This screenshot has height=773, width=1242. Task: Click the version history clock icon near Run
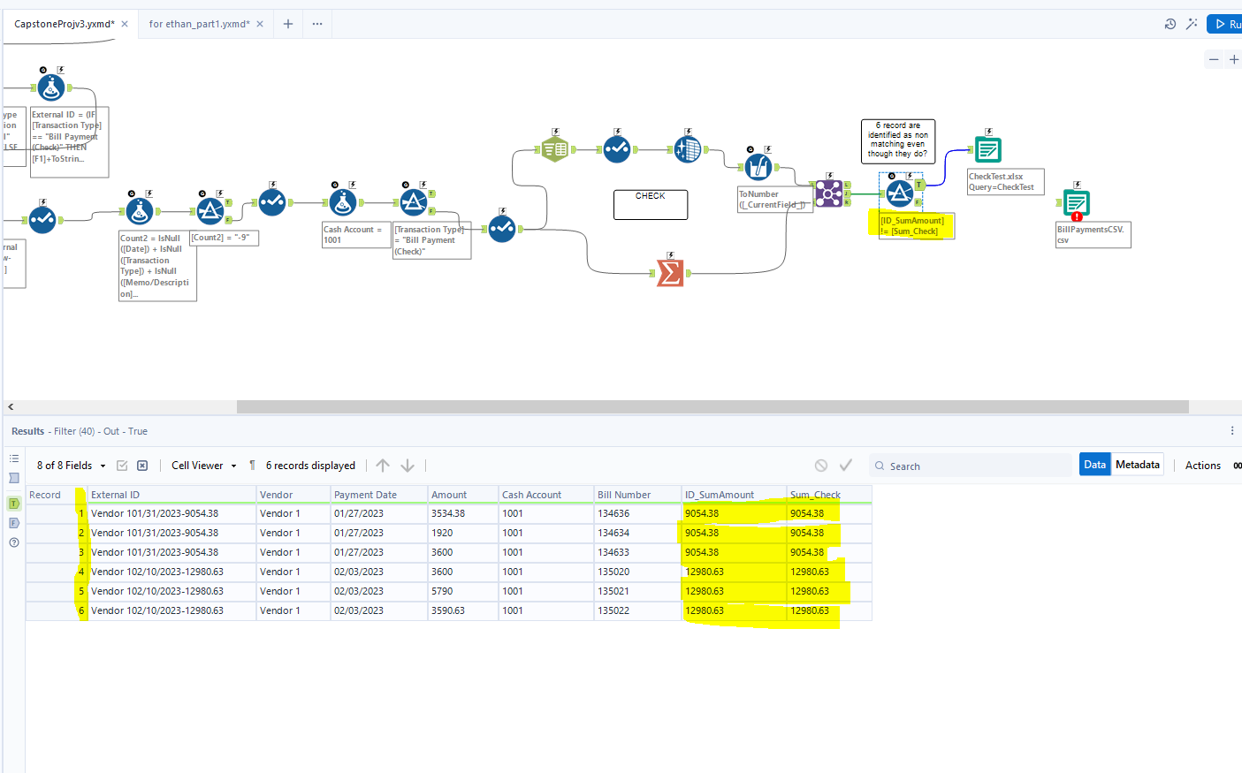pos(1170,24)
